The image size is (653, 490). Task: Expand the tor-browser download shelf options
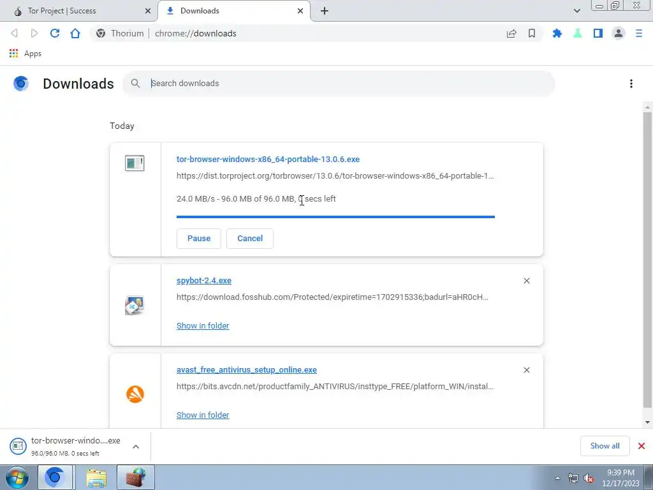tap(136, 447)
